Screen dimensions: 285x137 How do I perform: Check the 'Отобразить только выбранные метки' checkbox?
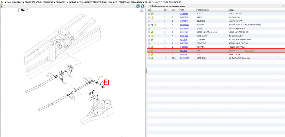[x=150, y=6]
